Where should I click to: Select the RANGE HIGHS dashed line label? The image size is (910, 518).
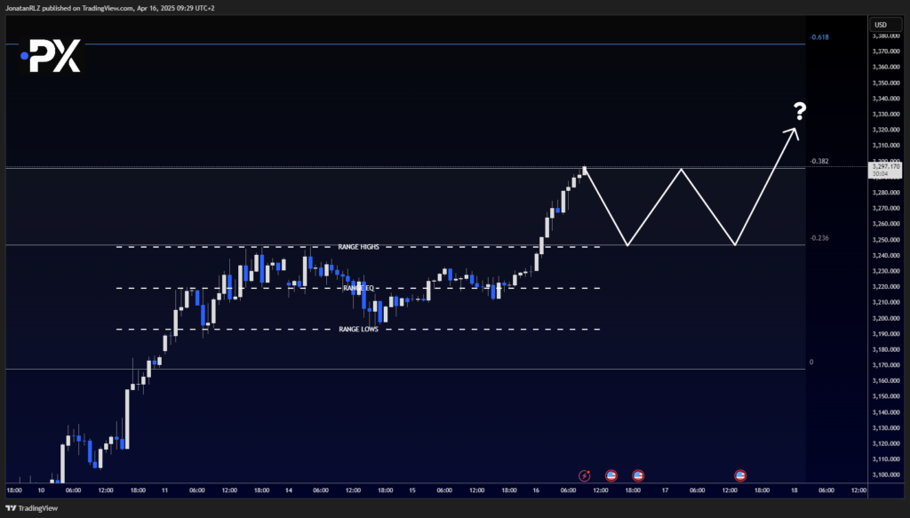coord(358,247)
